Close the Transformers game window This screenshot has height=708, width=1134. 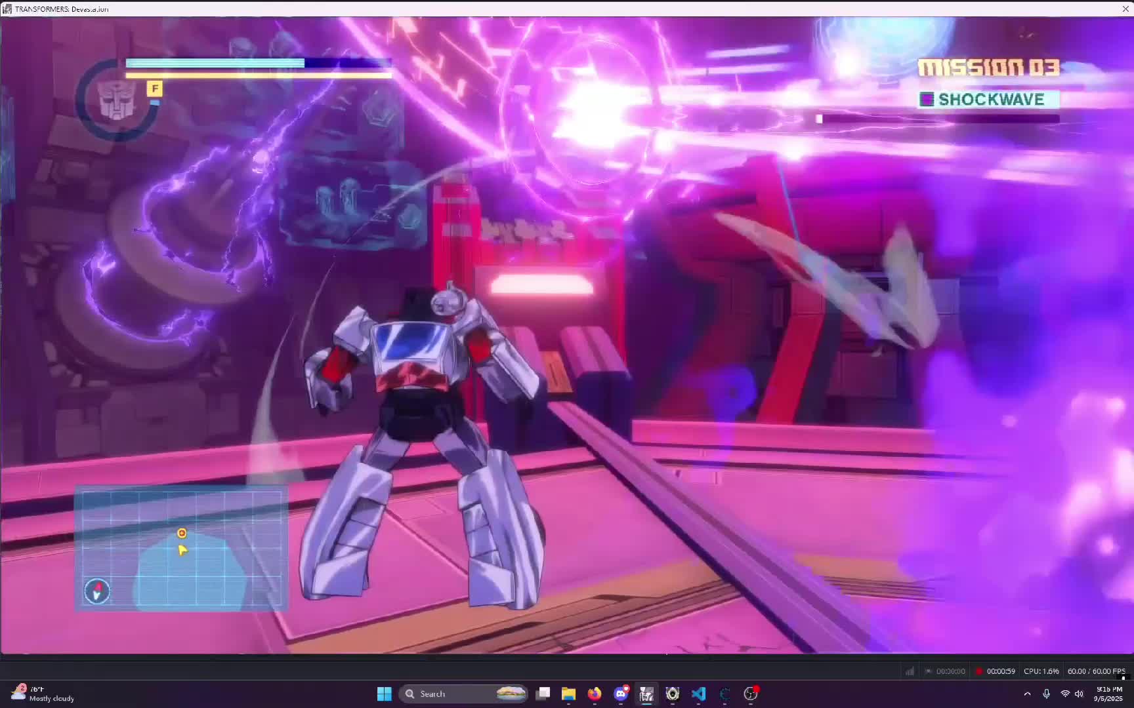tap(1125, 9)
